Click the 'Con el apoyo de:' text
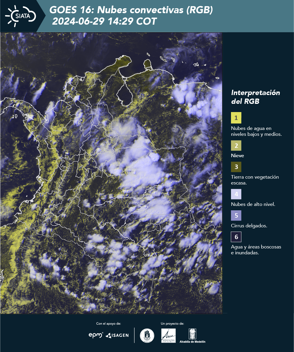Viewport: 294px width, 352px height. pos(108,324)
